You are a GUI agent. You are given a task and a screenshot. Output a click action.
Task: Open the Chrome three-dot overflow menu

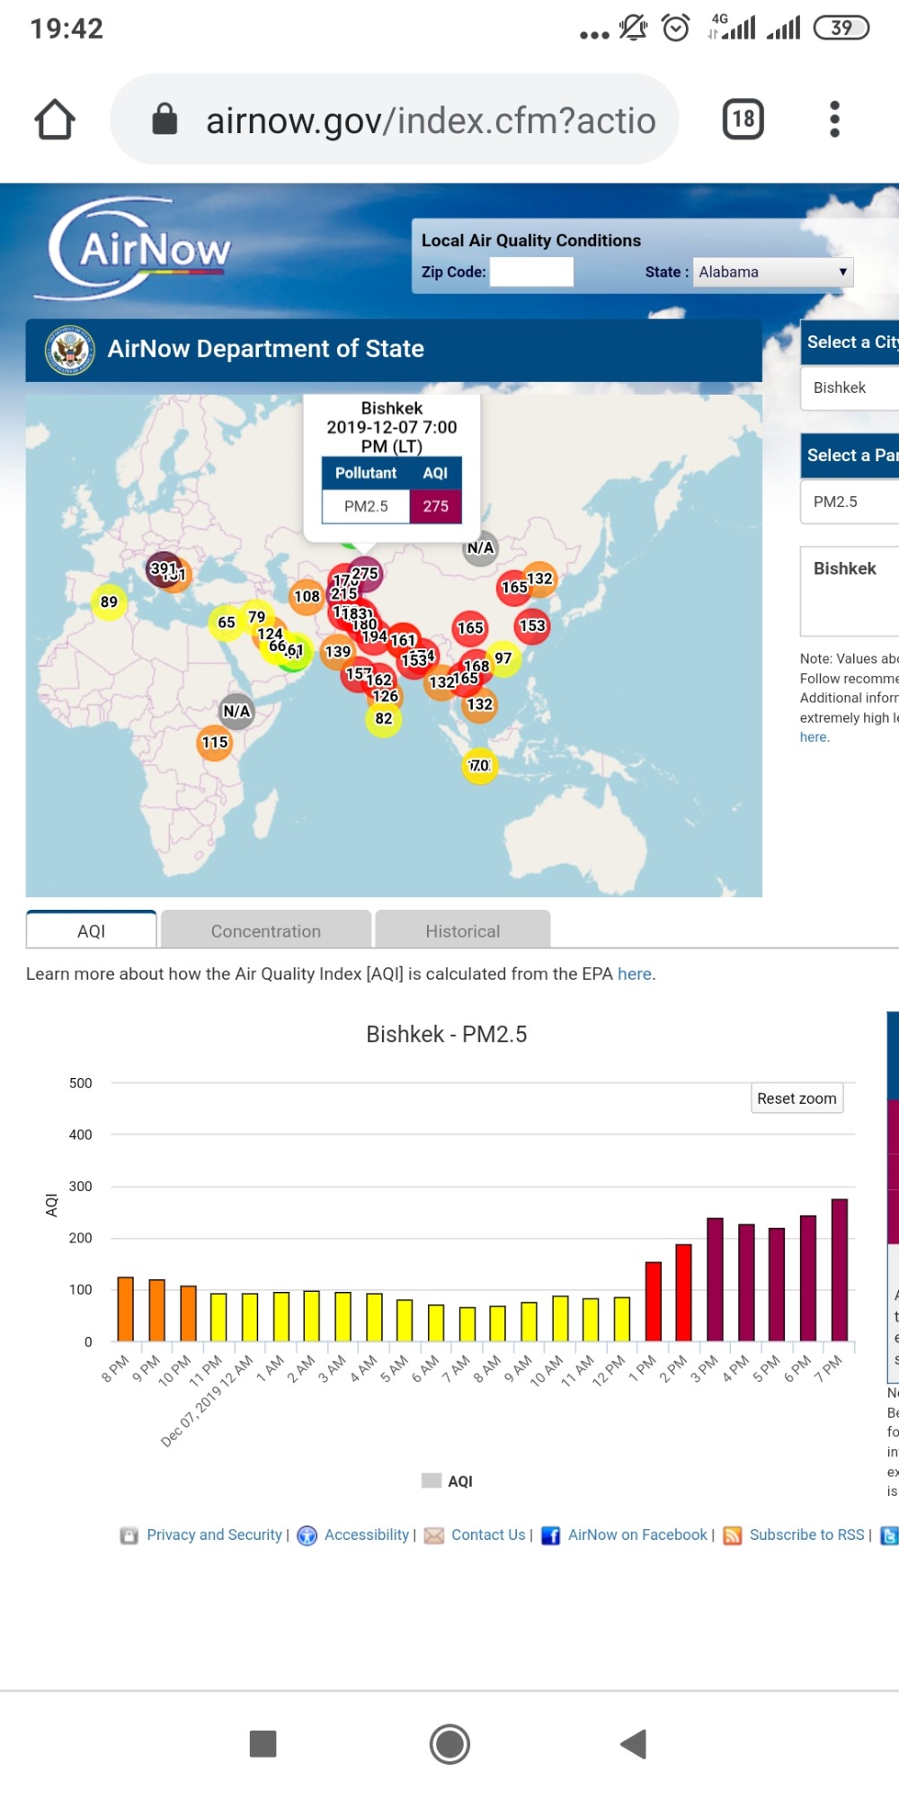coord(834,120)
